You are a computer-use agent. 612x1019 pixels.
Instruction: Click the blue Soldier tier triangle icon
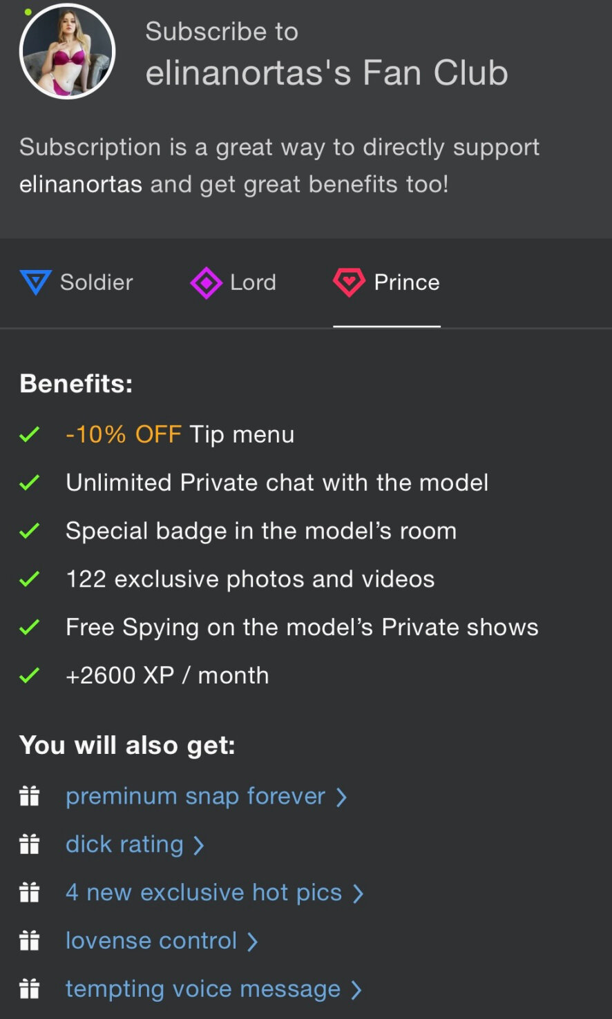pos(35,282)
